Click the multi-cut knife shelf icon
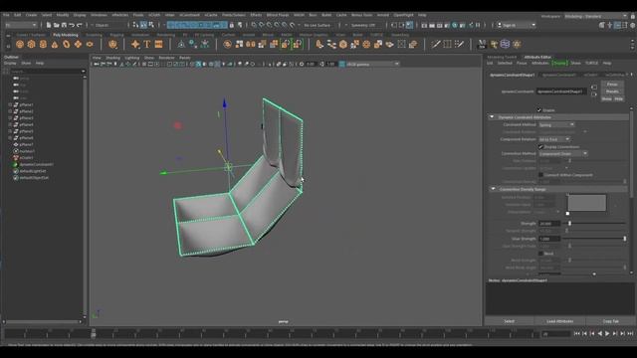The image size is (637, 358). (x=436, y=44)
